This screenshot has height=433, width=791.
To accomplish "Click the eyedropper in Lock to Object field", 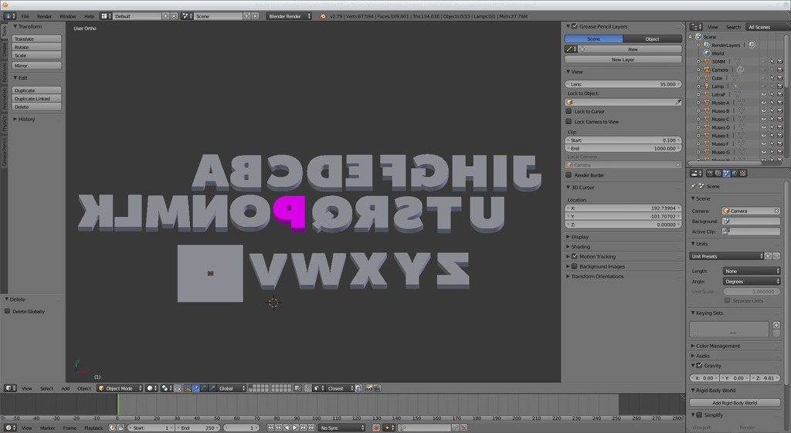I will click(678, 102).
